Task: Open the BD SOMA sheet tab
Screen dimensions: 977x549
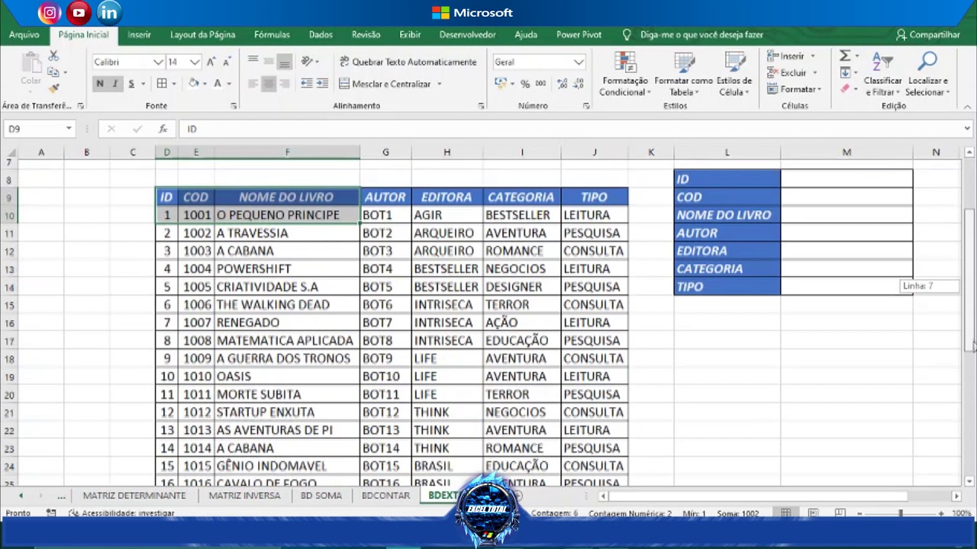Action: [x=321, y=496]
